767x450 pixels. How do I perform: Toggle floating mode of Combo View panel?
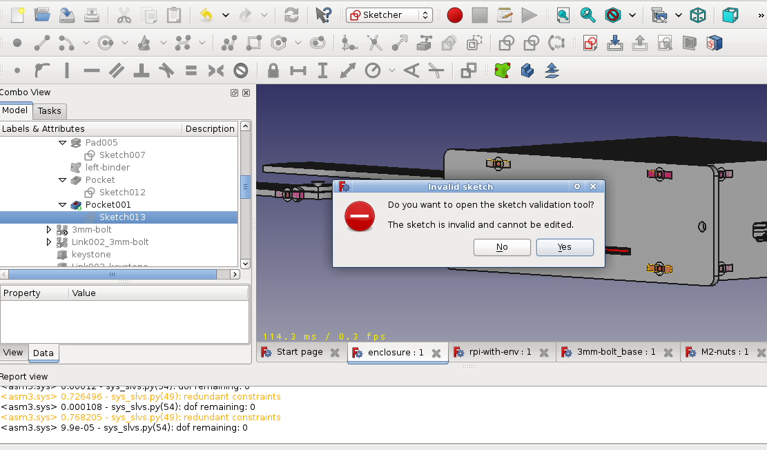[x=233, y=92]
